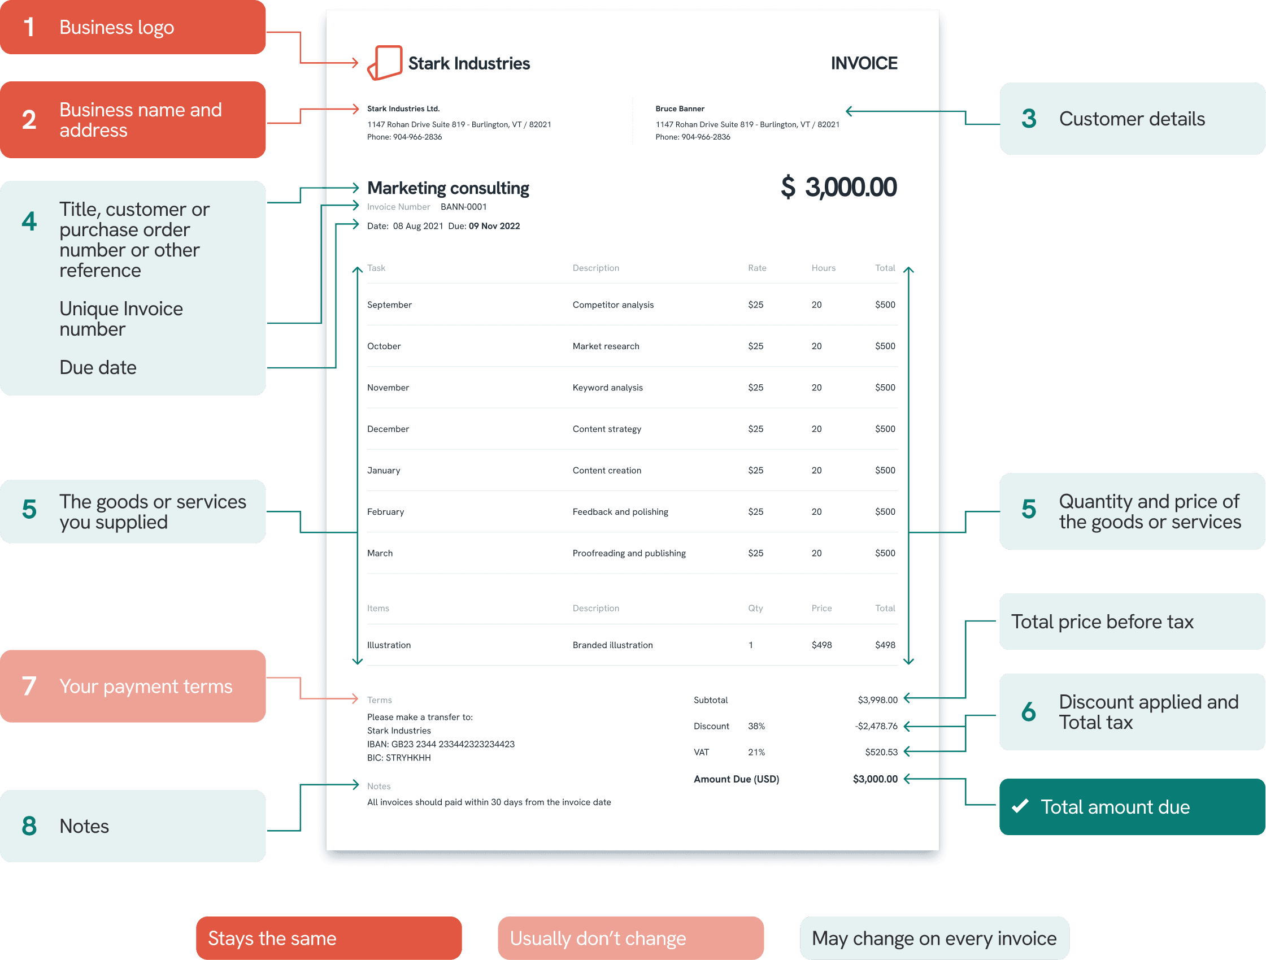This screenshot has height=960, width=1266.
Task: Click the Total amount due box
Action: tap(1132, 806)
